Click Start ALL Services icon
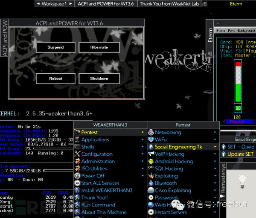 [77, 183]
